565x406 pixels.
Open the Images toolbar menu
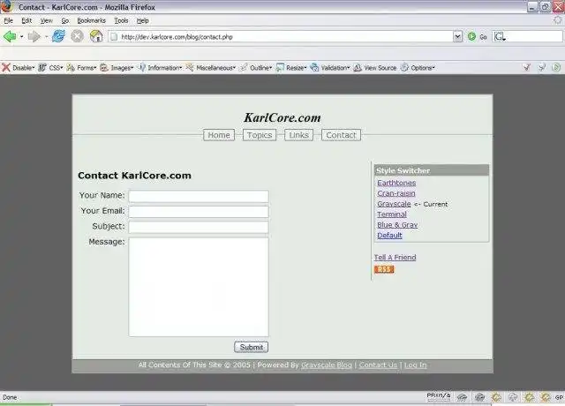117,67
